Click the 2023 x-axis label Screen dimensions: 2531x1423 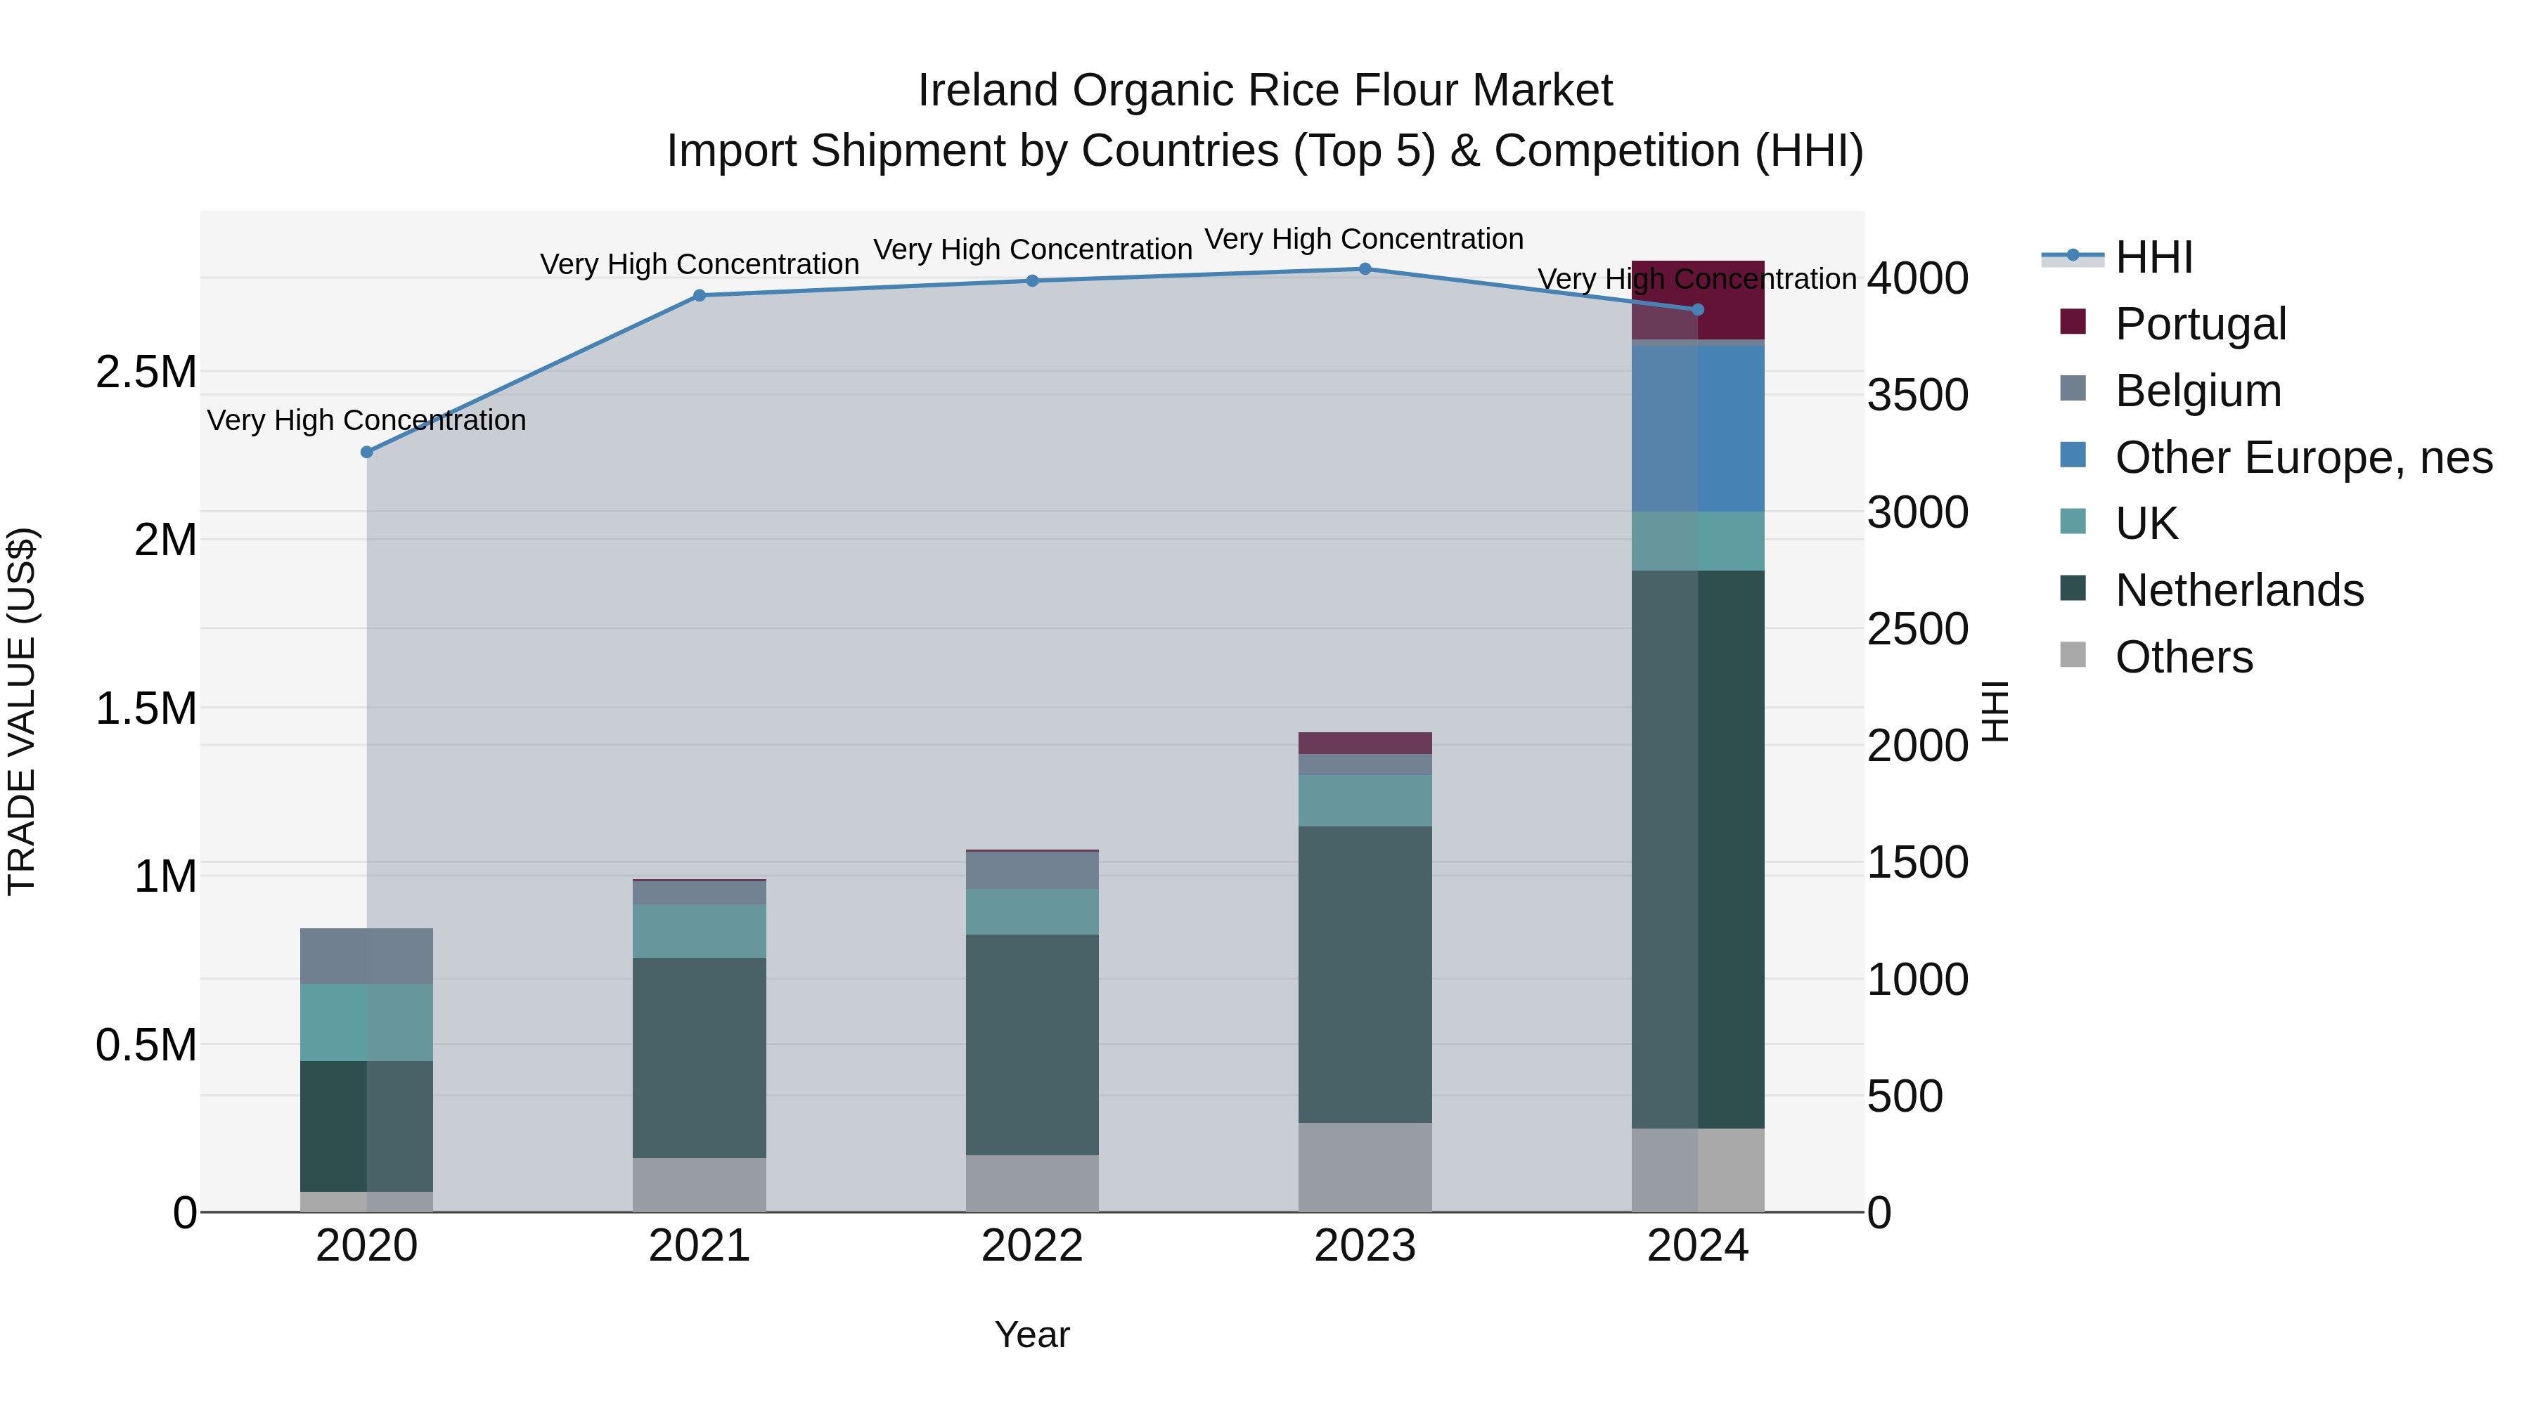pos(1365,1246)
